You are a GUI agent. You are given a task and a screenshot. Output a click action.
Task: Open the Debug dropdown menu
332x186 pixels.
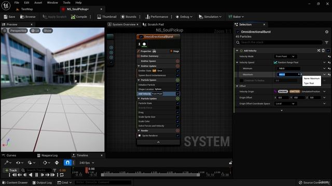click(184, 17)
